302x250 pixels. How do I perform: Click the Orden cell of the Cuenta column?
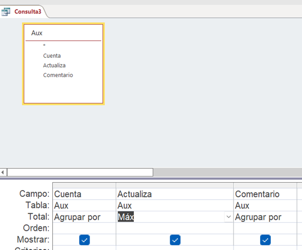(85, 228)
